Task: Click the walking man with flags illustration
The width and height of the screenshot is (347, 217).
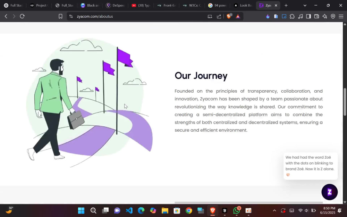Action: (x=90, y=103)
